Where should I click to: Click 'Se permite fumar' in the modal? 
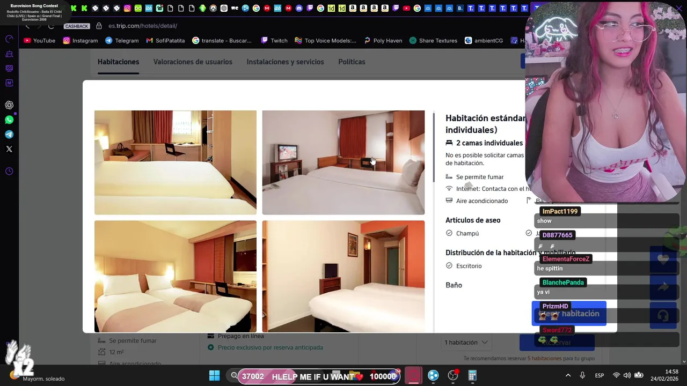479,177
